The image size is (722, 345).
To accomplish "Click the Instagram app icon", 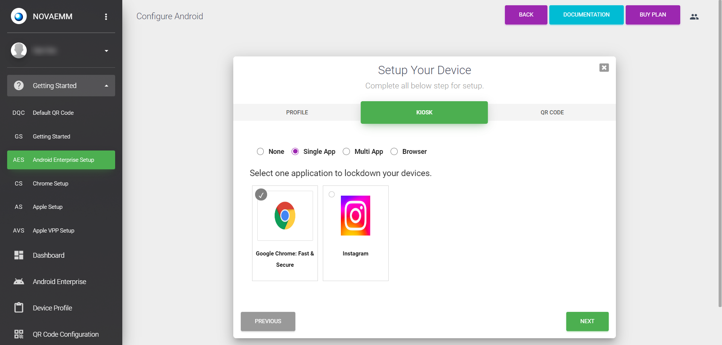I will 356,216.
